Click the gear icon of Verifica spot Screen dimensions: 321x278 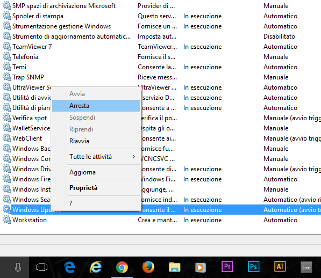(7, 118)
